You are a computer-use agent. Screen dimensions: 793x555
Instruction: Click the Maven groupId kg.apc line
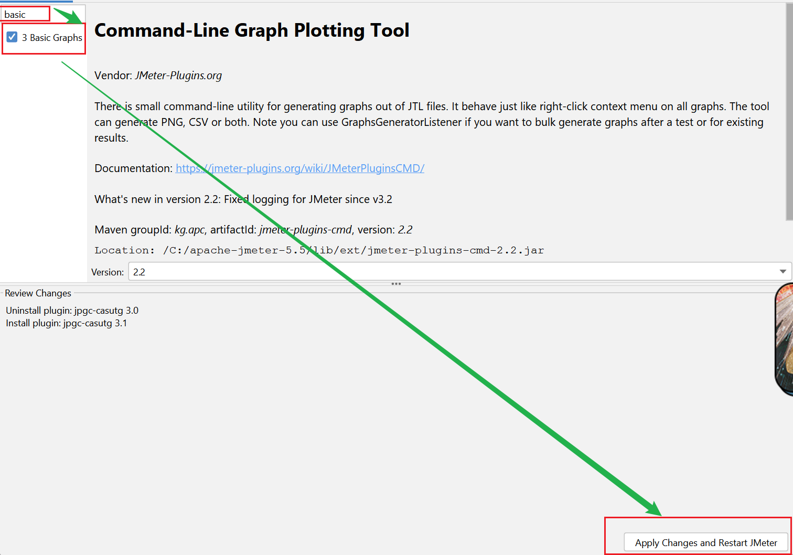point(253,230)
